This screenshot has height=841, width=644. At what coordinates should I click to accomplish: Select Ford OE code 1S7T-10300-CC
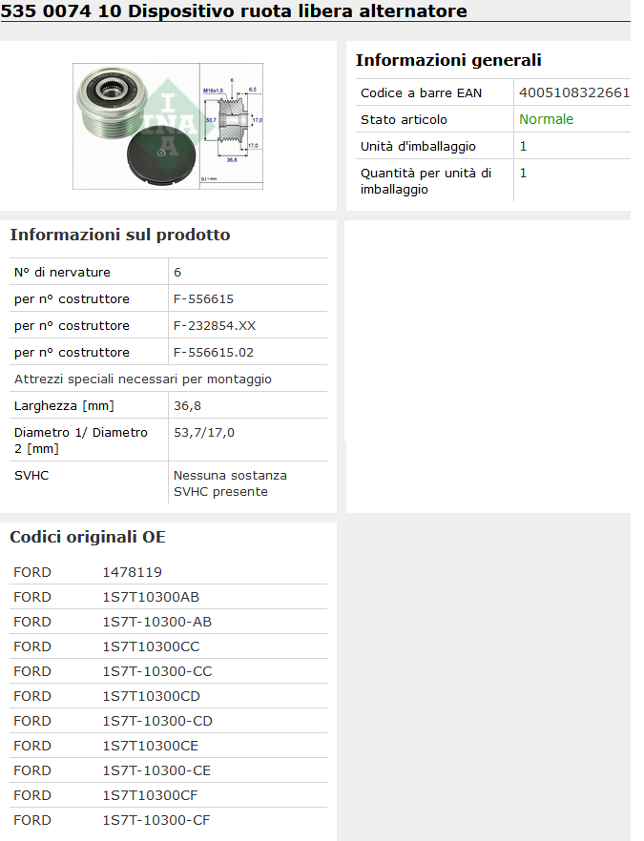pos(157,671)
